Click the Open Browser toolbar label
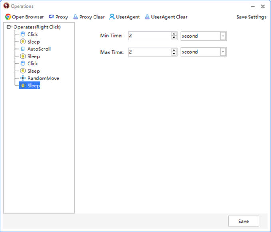 (28, 17)
